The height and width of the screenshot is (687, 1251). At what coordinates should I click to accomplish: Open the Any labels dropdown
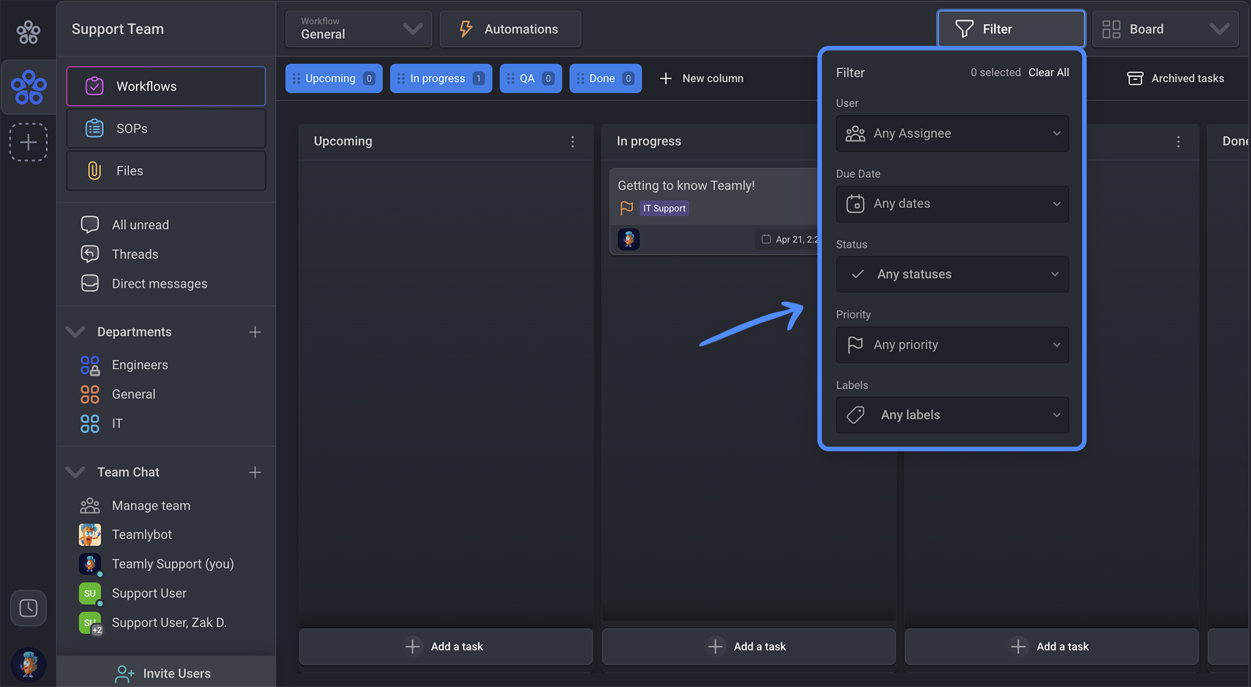point(952,415)
